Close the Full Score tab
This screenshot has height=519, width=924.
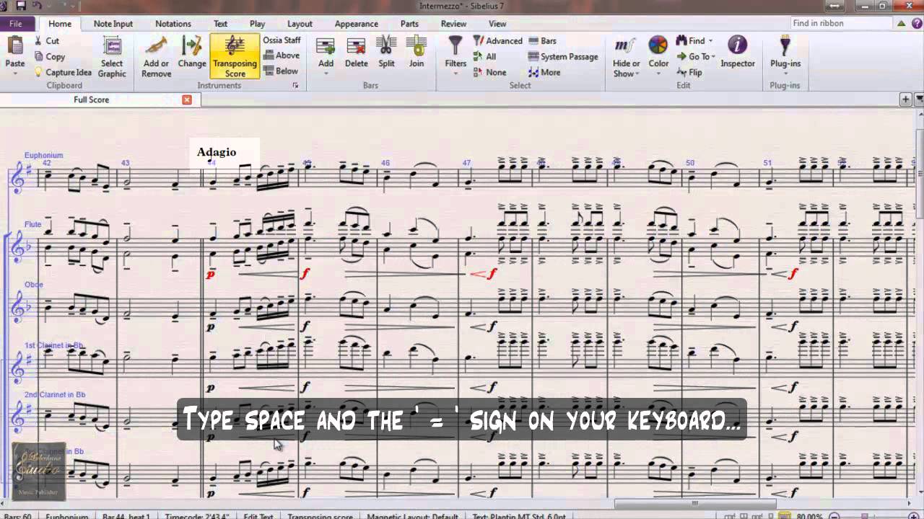point(187,99)
